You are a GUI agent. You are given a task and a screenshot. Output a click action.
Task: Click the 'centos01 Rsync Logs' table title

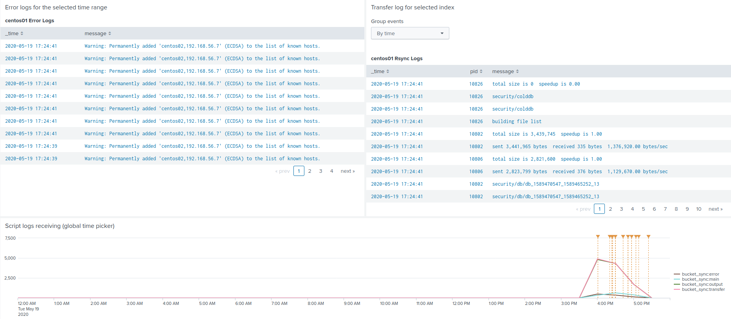pos(396,59)
